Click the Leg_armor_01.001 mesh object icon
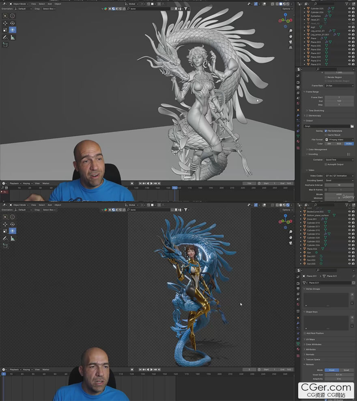The height and width of the screenshot is (401, 357). click(308, 35)
